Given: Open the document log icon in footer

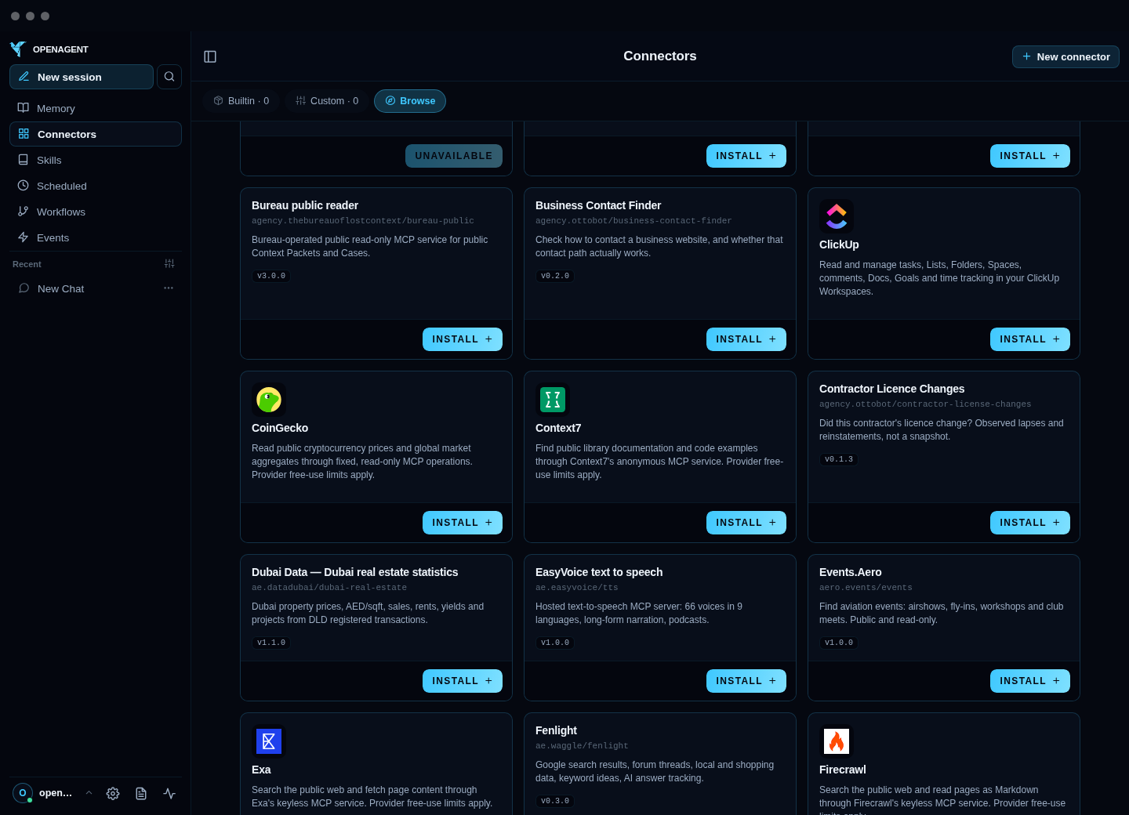Looking at the screenshot, I should point(141,793).
